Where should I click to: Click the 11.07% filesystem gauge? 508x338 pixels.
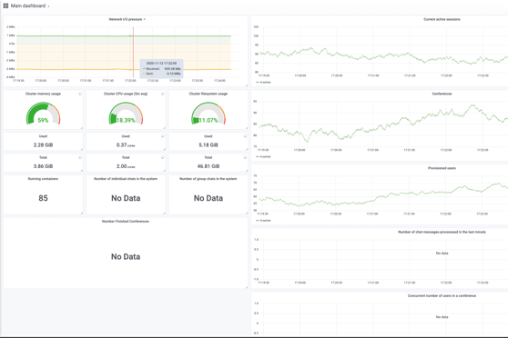(x=208, y=114)
